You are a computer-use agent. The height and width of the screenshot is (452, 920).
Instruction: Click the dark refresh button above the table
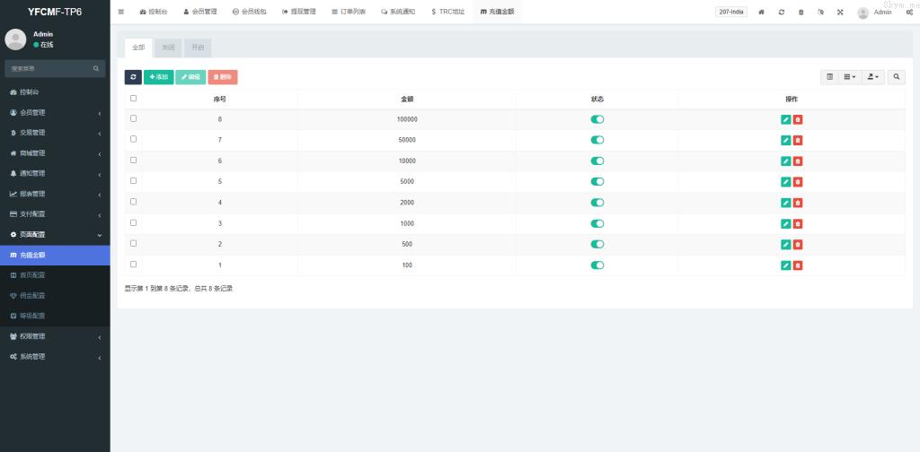(133, 77)
